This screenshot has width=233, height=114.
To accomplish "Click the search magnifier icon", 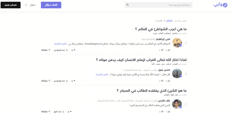I will click(127, 5).
